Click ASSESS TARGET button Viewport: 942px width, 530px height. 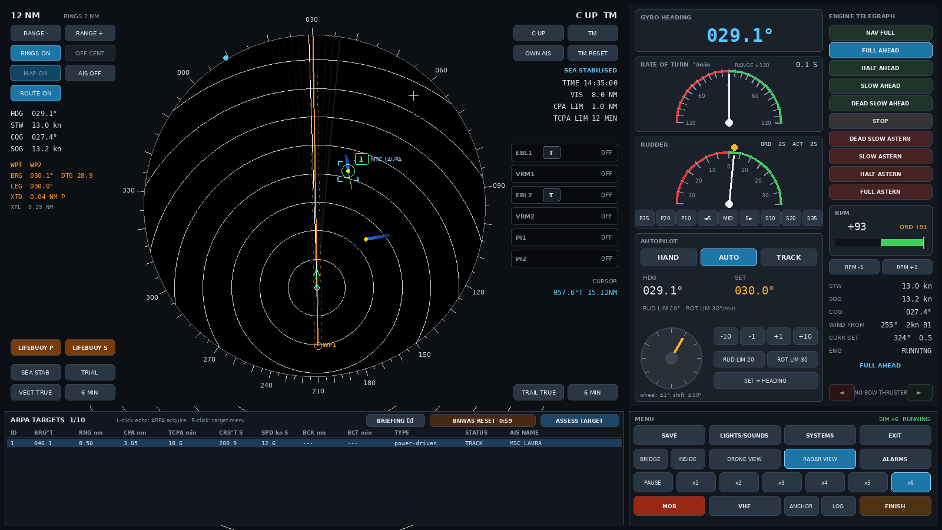click(579, 420)
